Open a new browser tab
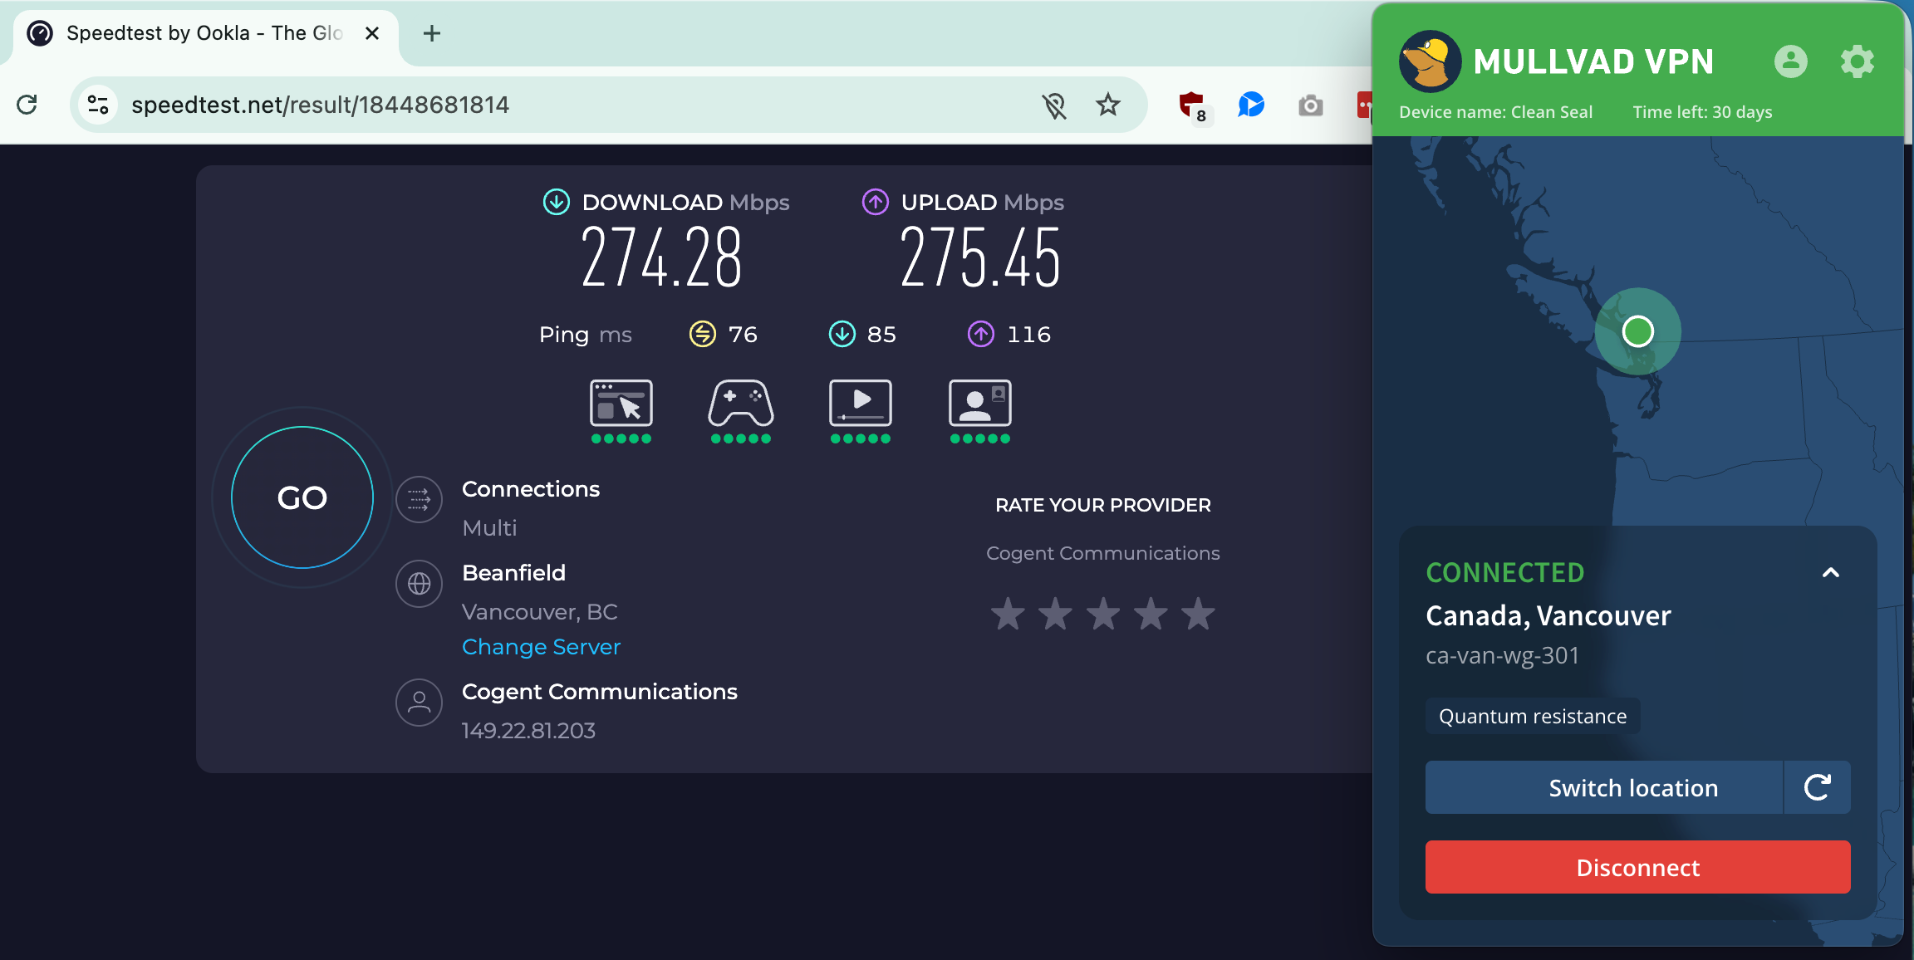Screen dimensions: 1914x960 (431, 33)
